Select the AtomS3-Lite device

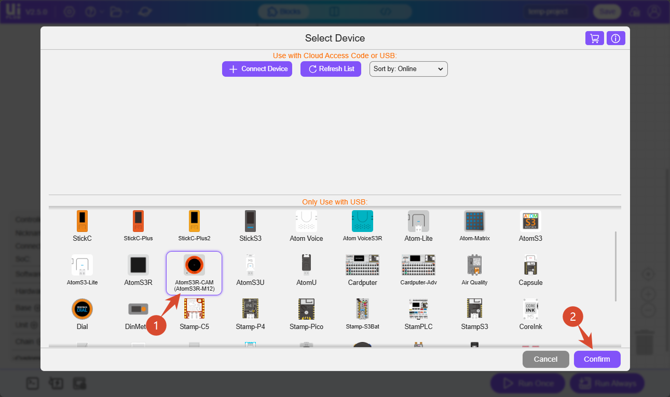(82, 265)
